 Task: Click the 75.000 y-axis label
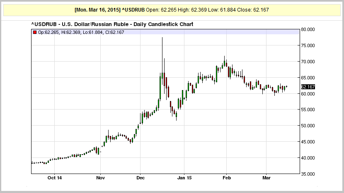308,45
